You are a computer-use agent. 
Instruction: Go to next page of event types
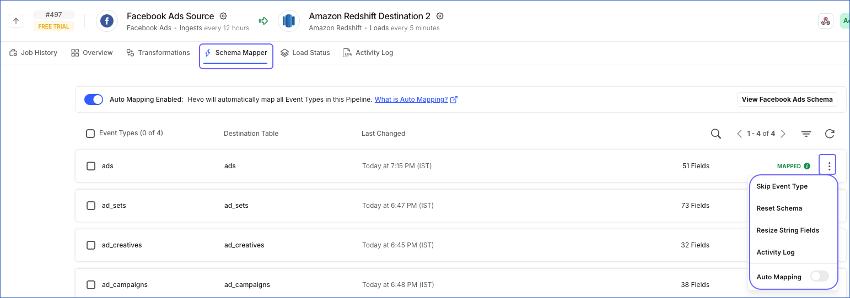pyautogui.click(x=783, y=134)
